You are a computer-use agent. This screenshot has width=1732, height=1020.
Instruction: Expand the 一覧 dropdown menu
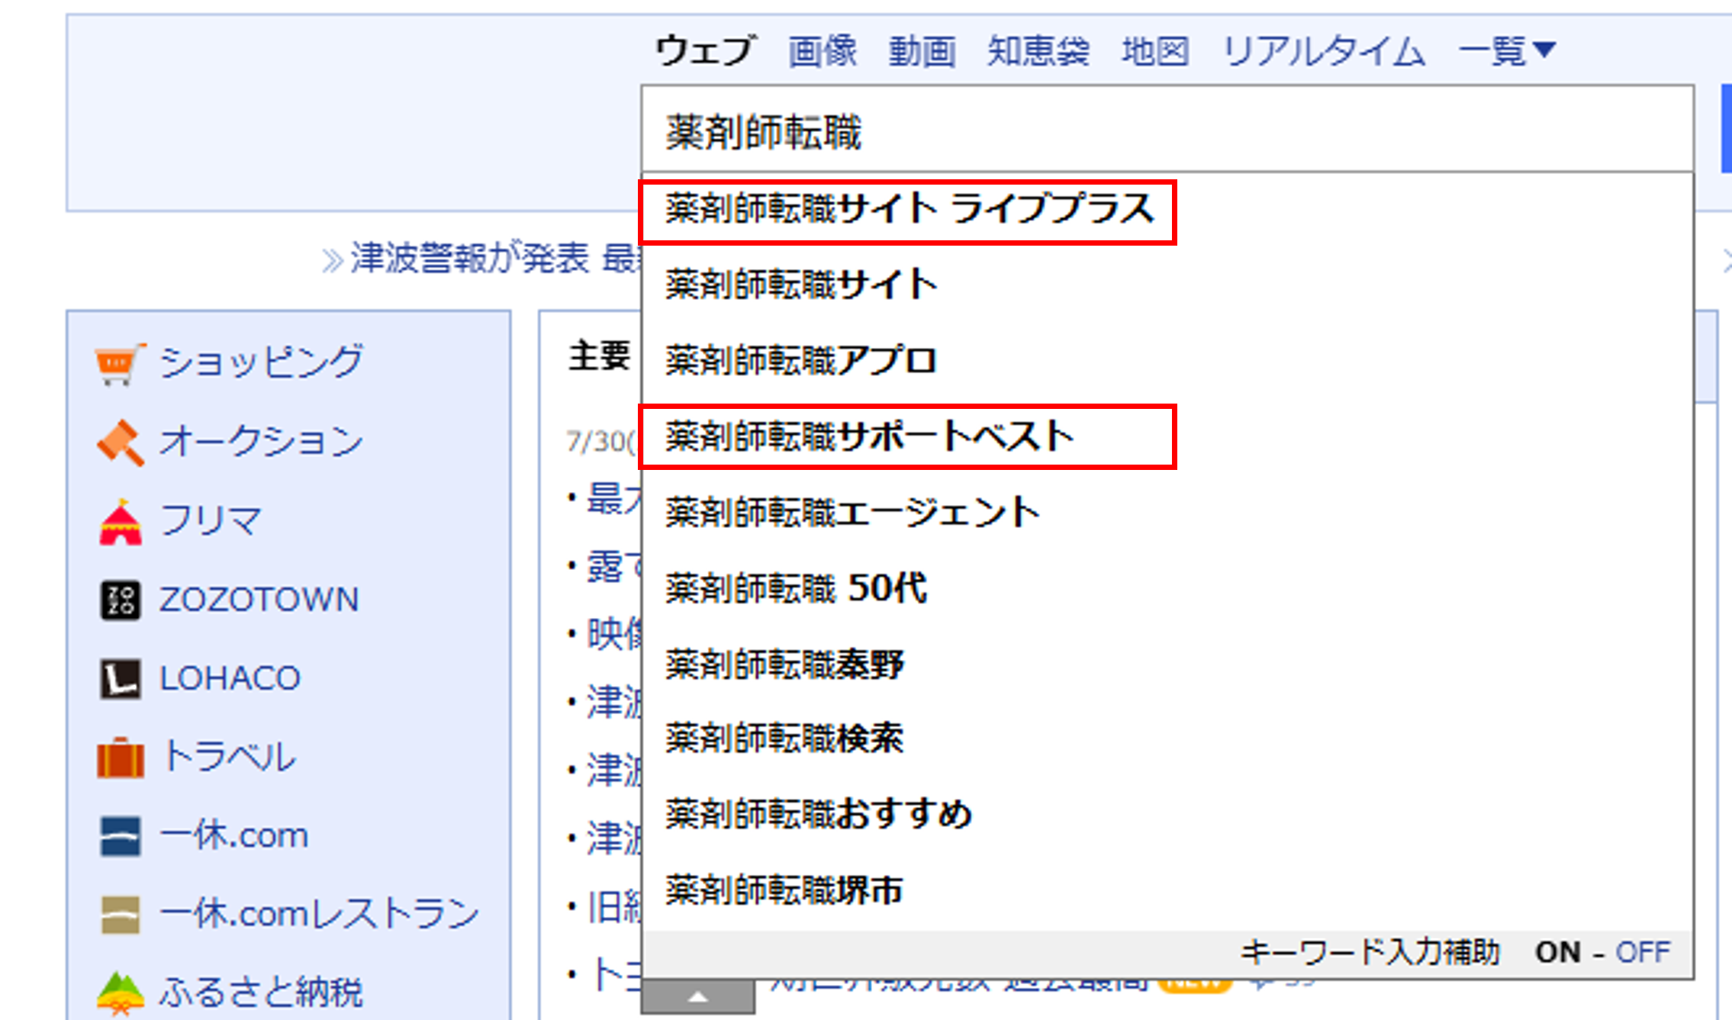tap(1506, 51)
